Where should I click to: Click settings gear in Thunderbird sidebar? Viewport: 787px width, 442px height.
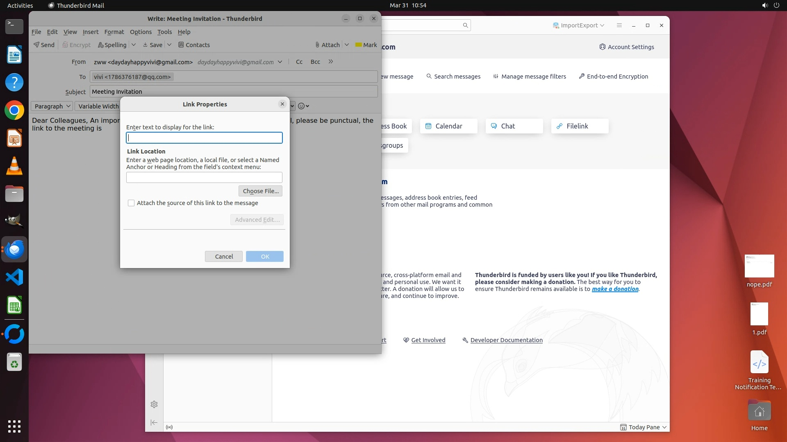tap(154, 404)
